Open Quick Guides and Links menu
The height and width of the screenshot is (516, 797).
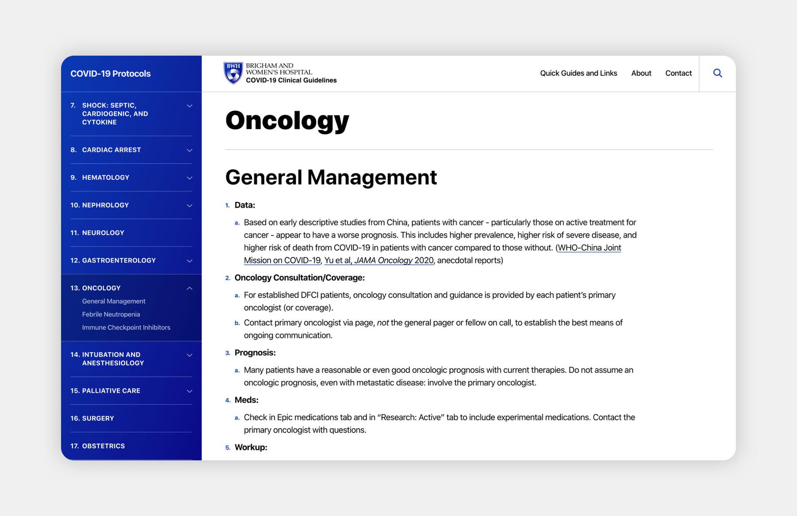(578, 73)
